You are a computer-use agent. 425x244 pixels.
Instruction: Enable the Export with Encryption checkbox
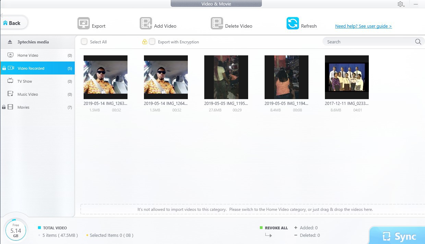pyautogui.click(x=152, y=42)
